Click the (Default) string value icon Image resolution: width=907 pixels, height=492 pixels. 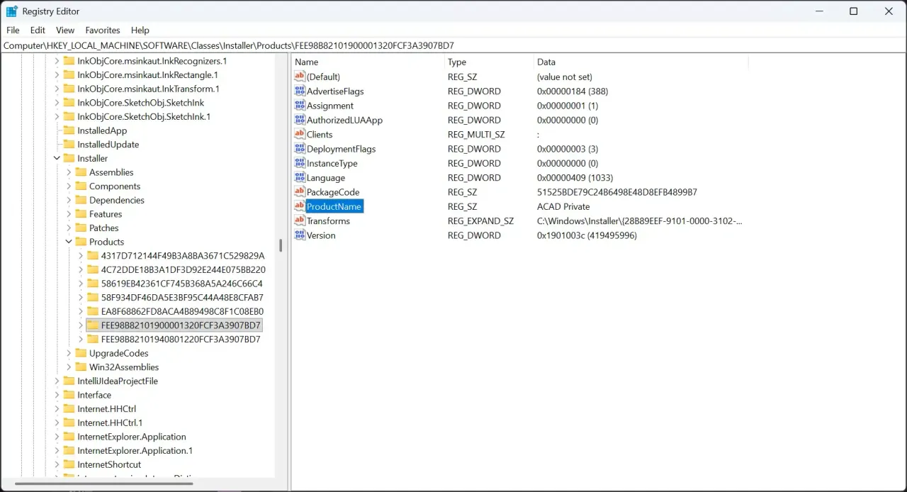coord(300,77)
